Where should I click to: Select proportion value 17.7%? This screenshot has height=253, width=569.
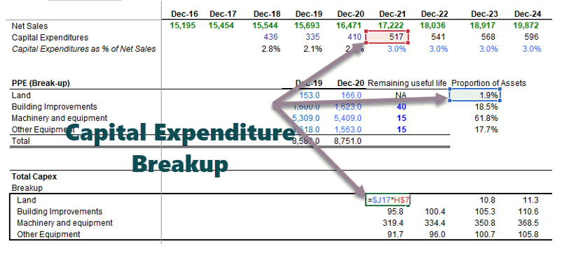coord(486,129)
